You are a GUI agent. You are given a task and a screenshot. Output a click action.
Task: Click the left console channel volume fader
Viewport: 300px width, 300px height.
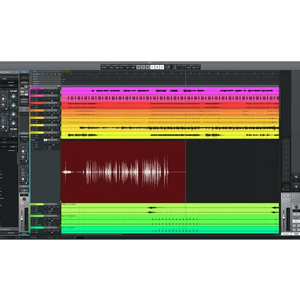(x=22, y=219)
